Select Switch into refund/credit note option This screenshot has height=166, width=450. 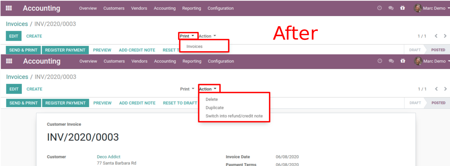point(234,116)
